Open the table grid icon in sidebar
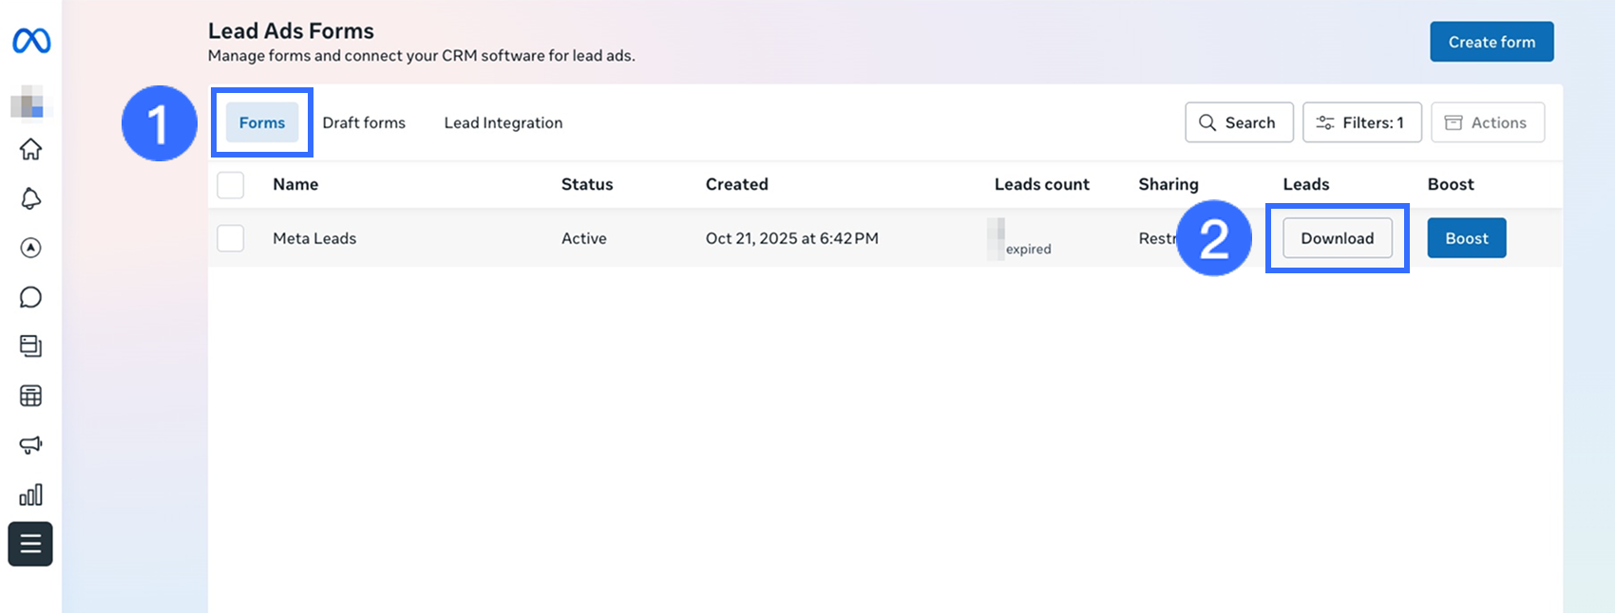The width and height of the screenshot is (1615, 613). pyautogui.click(x=31, y=396)
